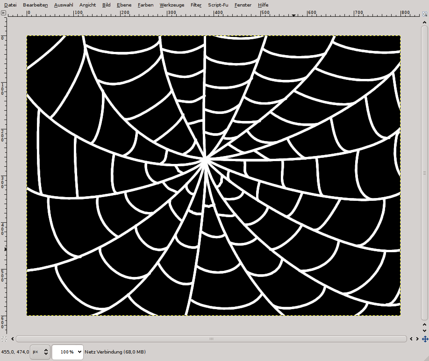The image size is (429, 361).
Task: Open the Ebene menu
Action: click(124, 5)
